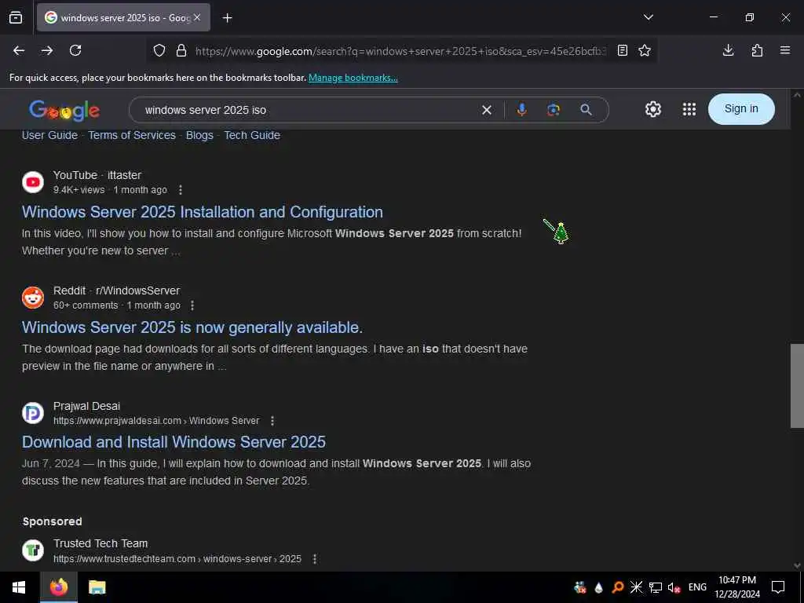Open the Blogs sitelink
804x603 pixels.
[x=199, y=135]
